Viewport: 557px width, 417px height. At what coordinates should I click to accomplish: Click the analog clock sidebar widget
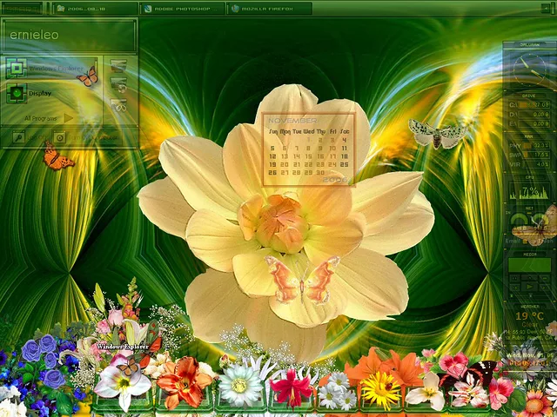[529, 68]
